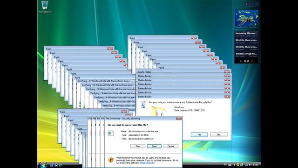Show next feed headlines with the down arrow
The height and width of the screenshot is (168, 298).
pos(252,61)
